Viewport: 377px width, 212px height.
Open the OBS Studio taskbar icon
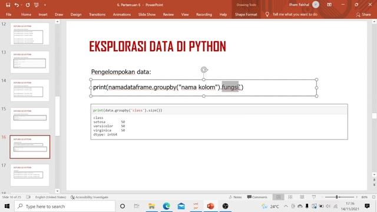click(x=225, y=206)
